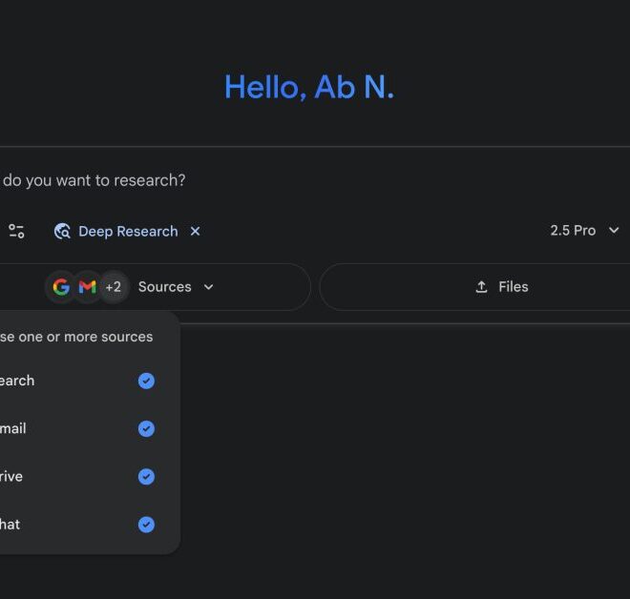Click the 'Hello, Ab N.' greeting text

tap(309, 87)
